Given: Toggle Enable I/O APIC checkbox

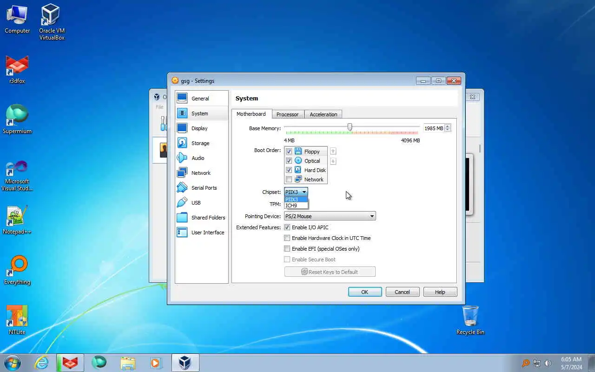Looking at the screenshot, I should (287, 227).
